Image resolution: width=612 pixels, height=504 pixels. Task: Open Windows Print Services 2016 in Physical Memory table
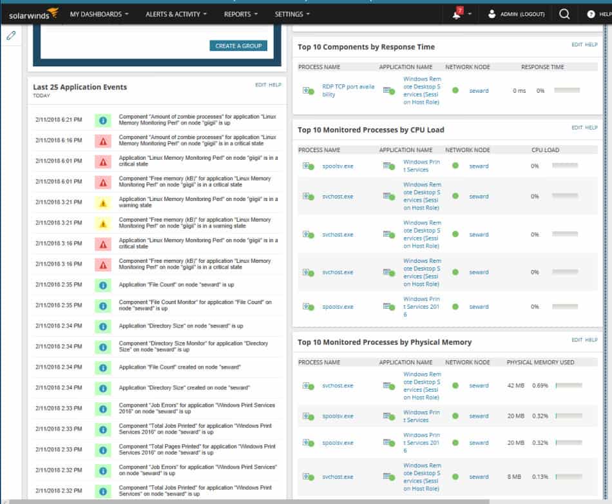(x=421, y=443)
